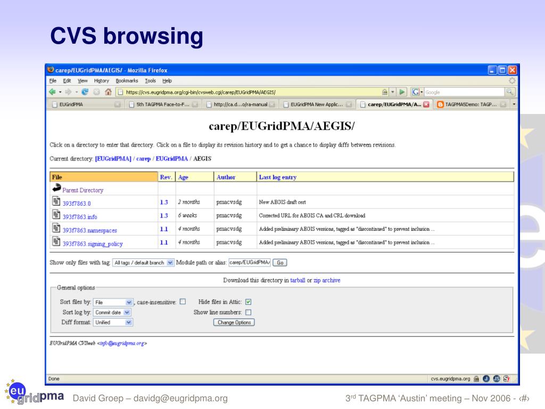Switch to the 5th TAGPMA Face-to-F... tab
The width and height of the screenshot is (545, 409).
(163, 104)
